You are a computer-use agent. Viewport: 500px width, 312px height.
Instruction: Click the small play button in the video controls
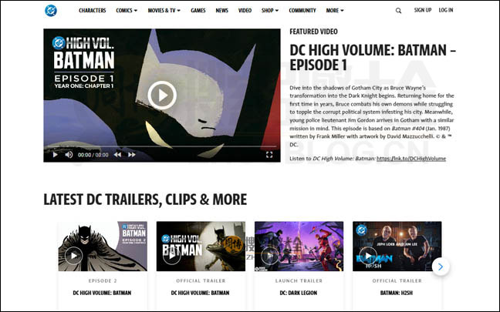pyautogui.click(x=55, y=155)
